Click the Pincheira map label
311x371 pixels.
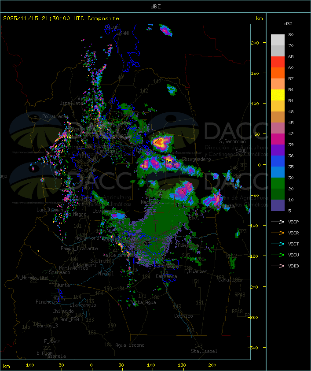(x=48, y=302)
